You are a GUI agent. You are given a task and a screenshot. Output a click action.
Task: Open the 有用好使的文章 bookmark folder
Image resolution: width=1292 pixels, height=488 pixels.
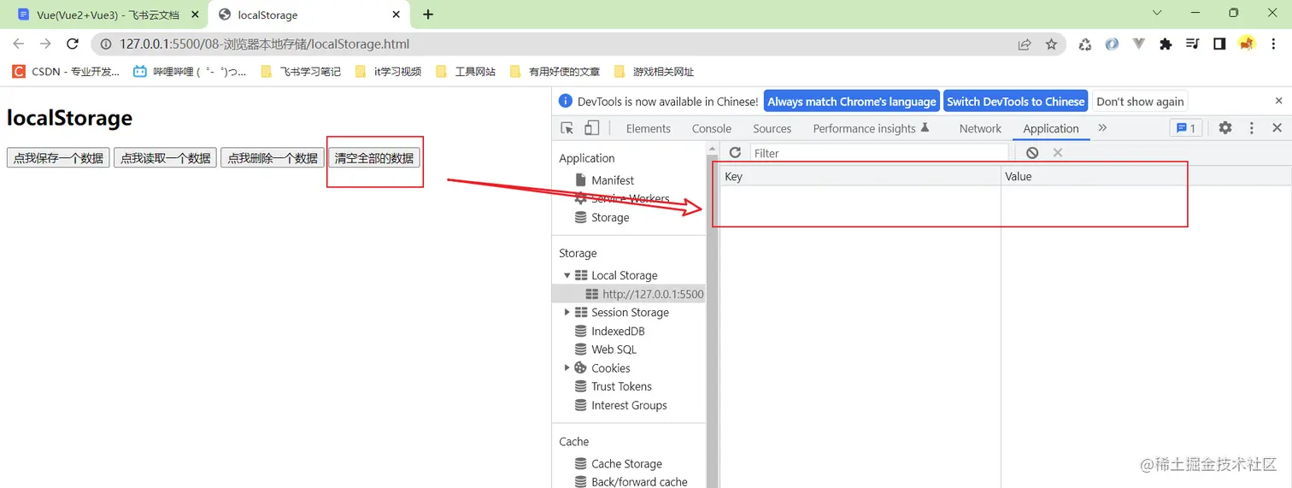[x=555, y=72]
